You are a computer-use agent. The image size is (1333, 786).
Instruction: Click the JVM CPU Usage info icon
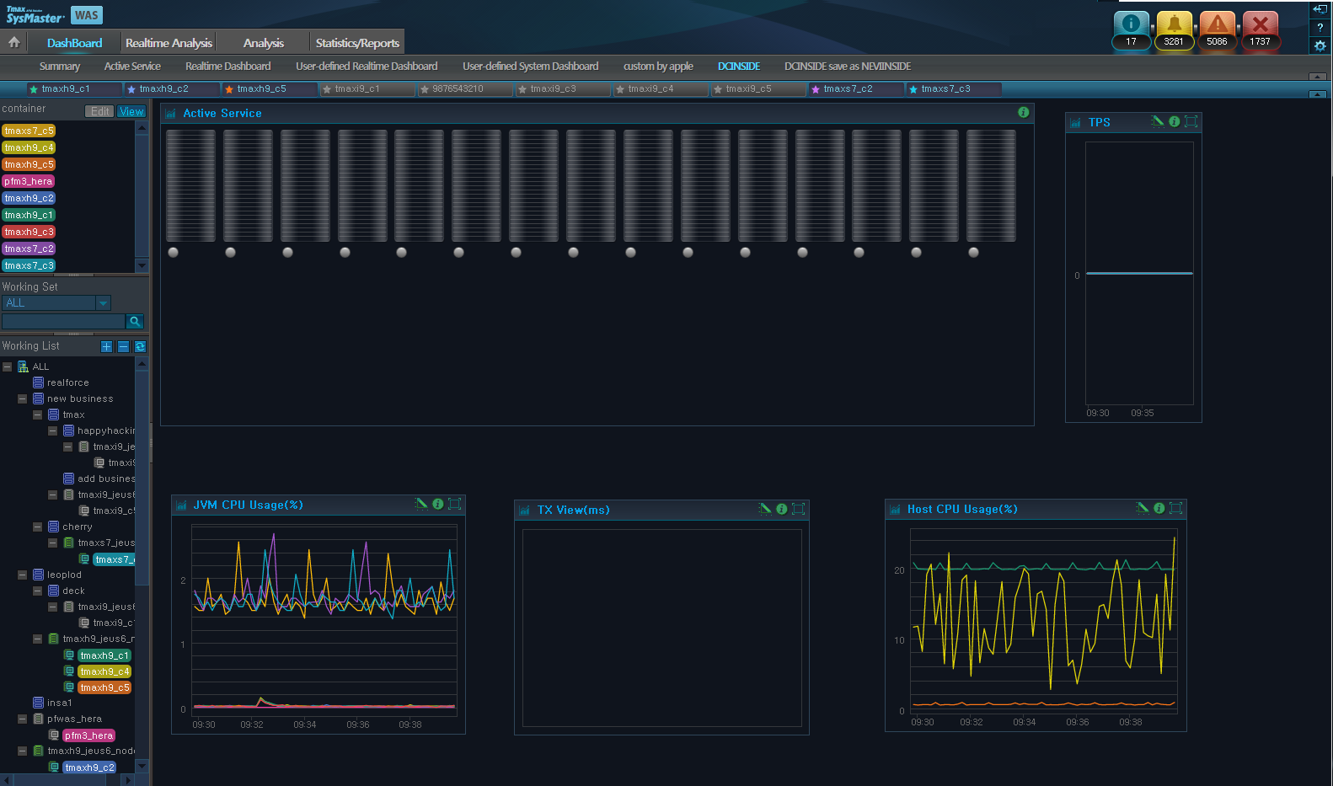437,504
